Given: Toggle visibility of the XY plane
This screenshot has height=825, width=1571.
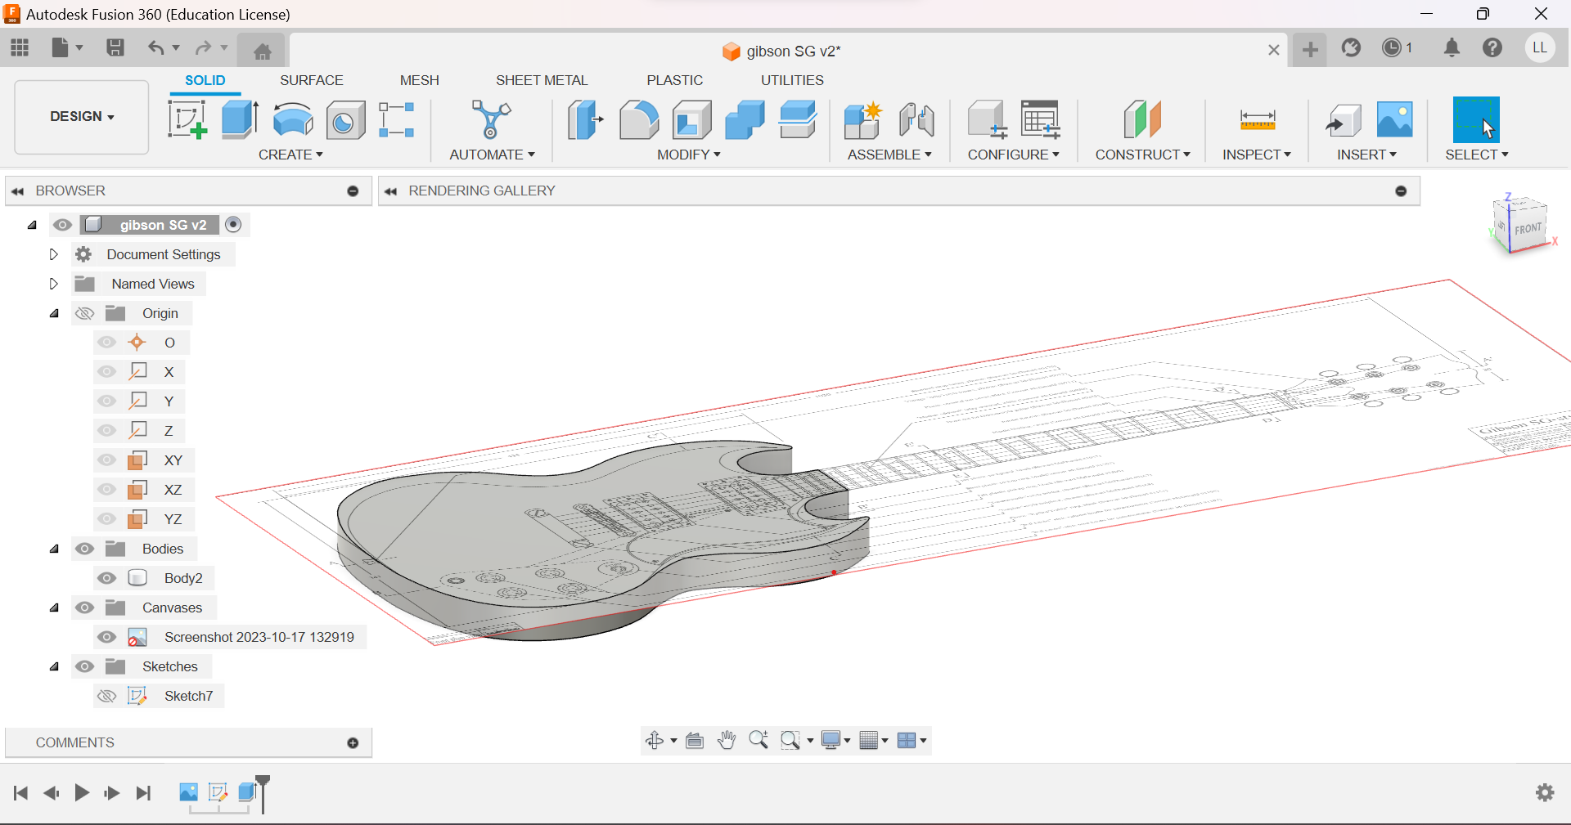Looking at the screenshot, I should point(106,460).
